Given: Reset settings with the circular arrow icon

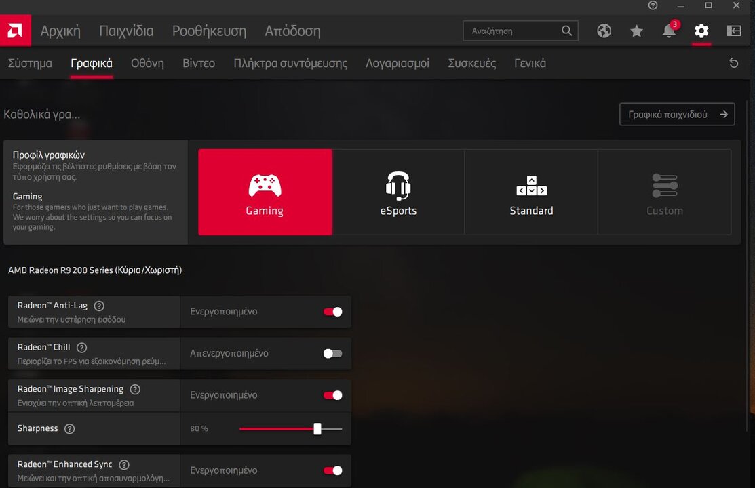Looking at the screenshot, I should pyautogui.click(x=733, y=63).
